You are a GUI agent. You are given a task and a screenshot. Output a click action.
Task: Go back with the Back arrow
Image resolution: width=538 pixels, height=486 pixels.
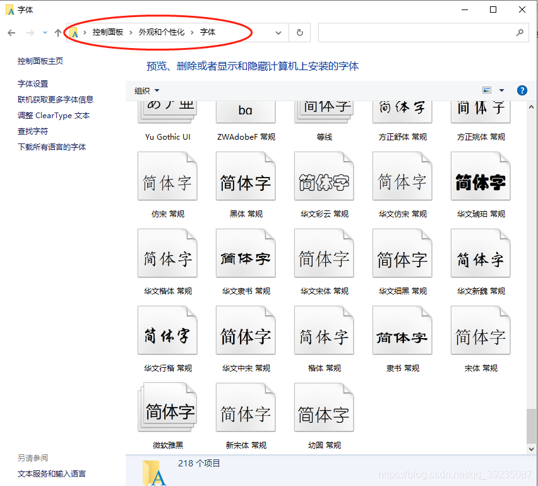coord(11,33)
